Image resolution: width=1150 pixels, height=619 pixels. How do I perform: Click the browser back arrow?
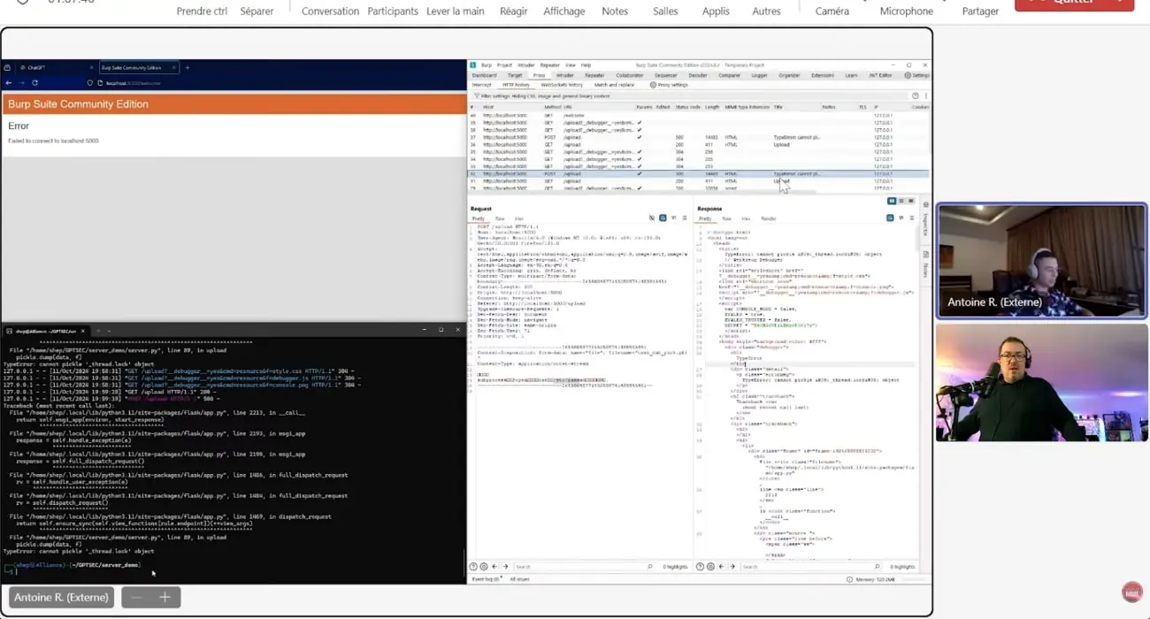tap(9, 82)
